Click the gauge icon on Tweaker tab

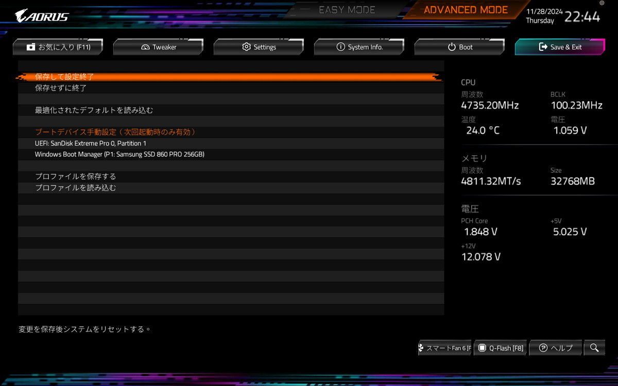point(145,47)
